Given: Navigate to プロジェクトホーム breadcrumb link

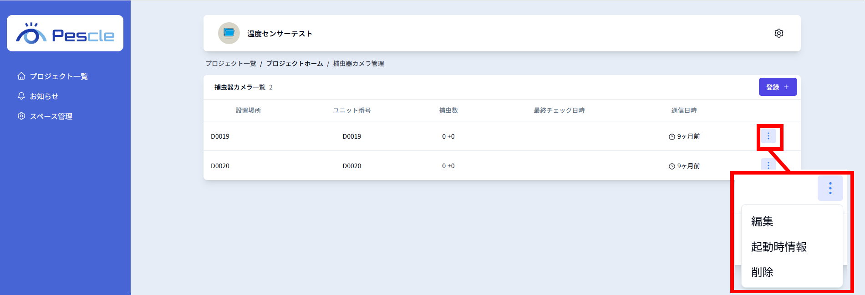Looking at the screenshot, I should pyautogui.click(x=295, y=64).
